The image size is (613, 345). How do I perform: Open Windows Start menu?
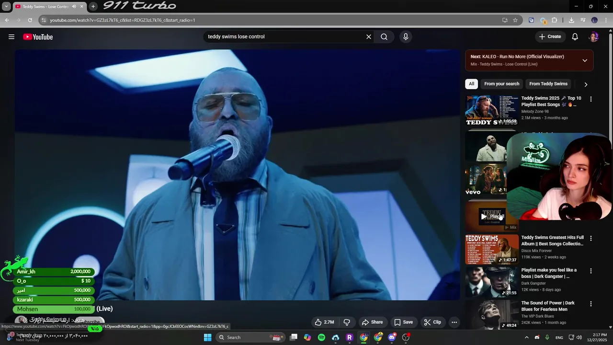[207, 337]
